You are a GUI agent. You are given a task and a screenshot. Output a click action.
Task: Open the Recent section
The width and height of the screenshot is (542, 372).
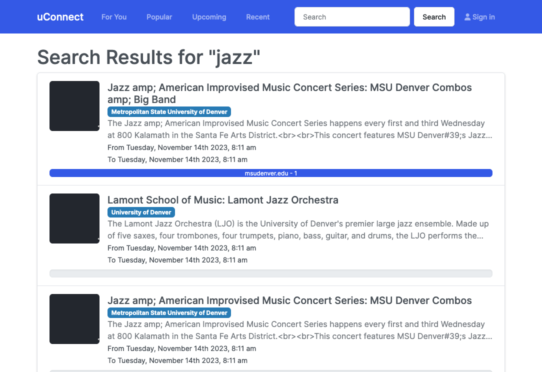click(x=257, y=16)
